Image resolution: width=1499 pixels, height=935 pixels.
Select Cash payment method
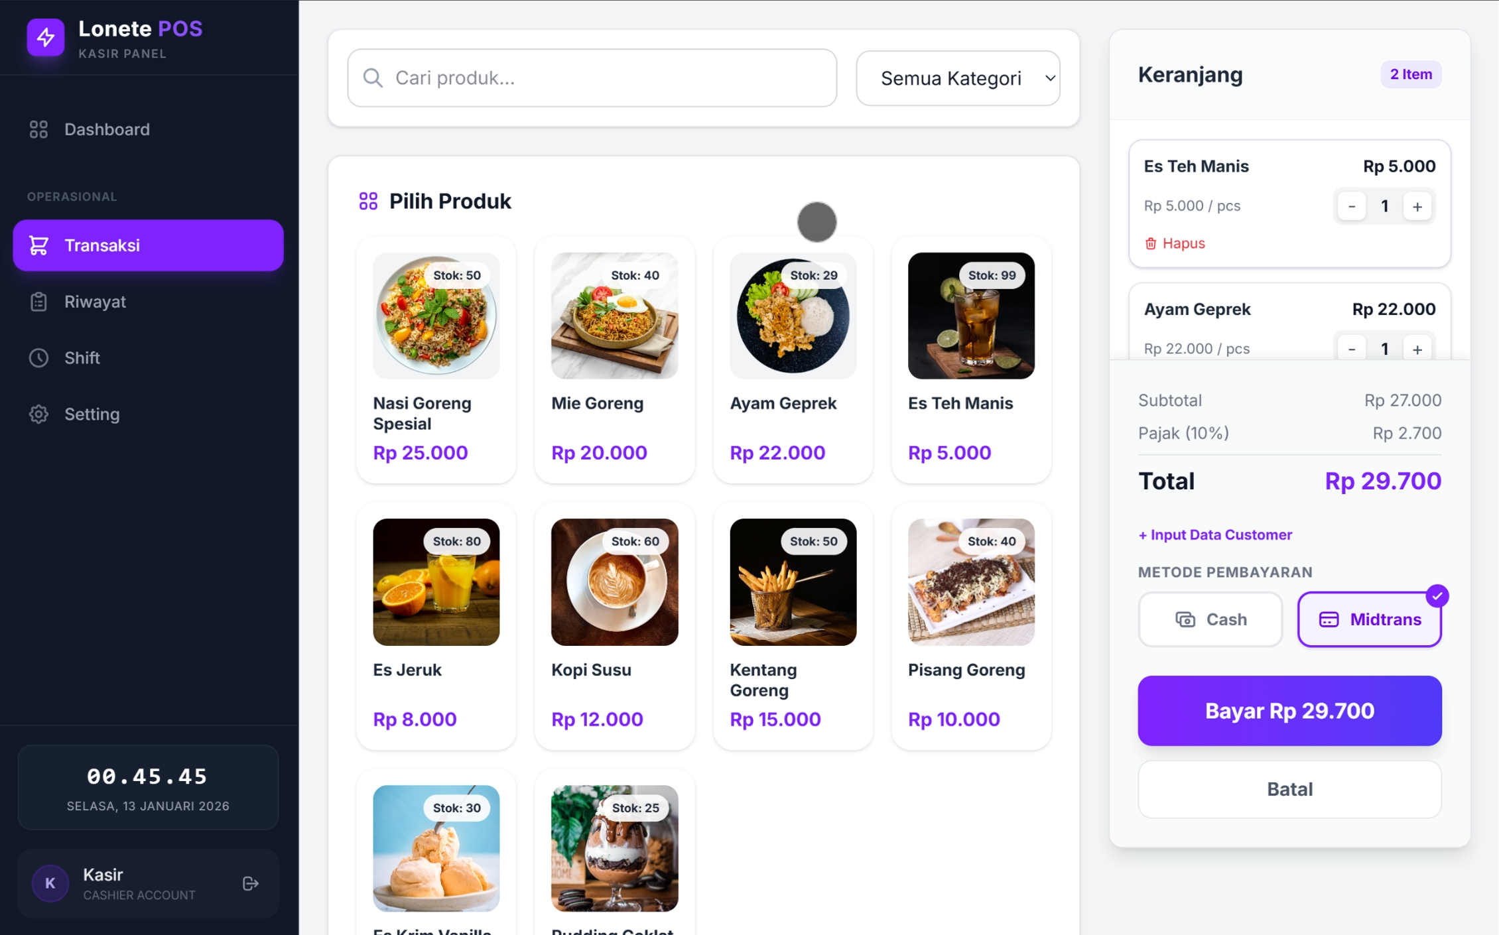1210,619
